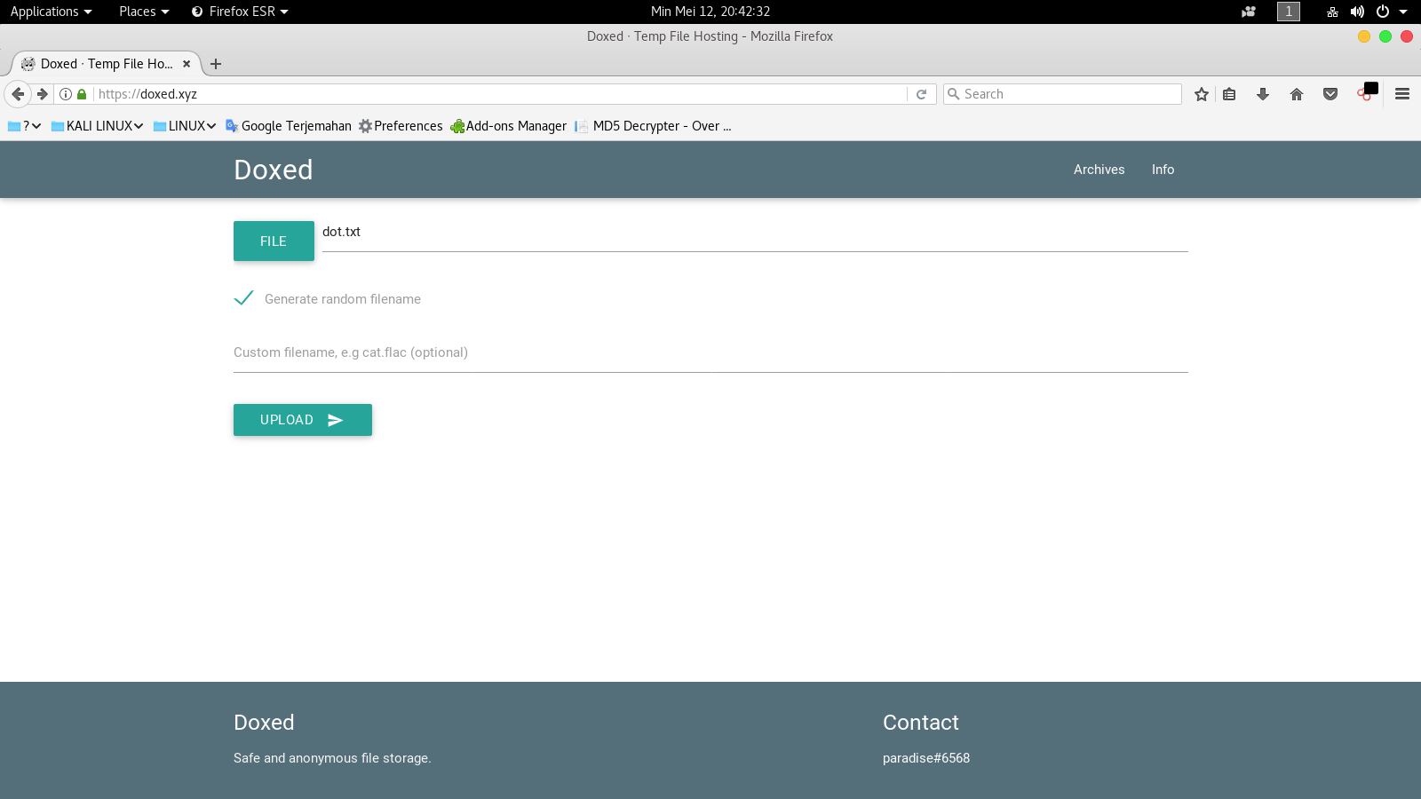The image size is (1421, 799).
Task: Go back using the browser back arrow
Action: (18, 94)
